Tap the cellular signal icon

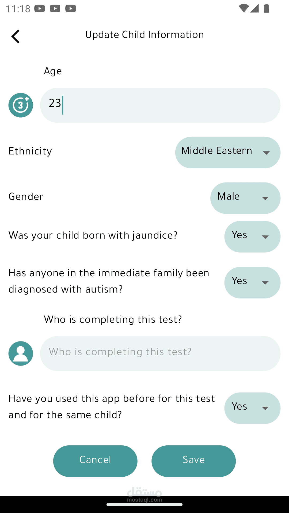[x=254, y=8]
